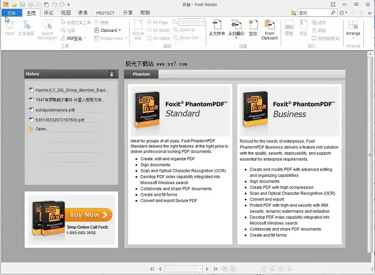Click the 自由文本工具 typewriter tool
Viewport: 375px width, 275px height.
75,22
